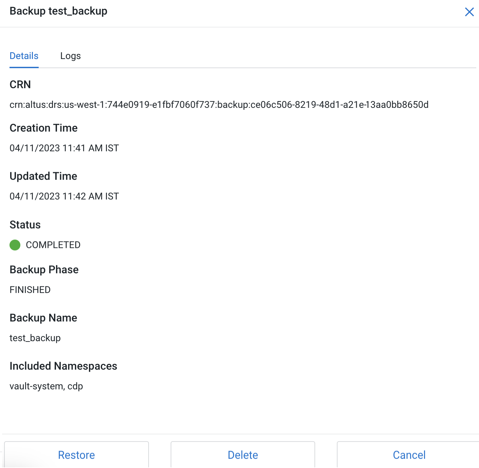The height and width of the screenshot is (468, 479).
Task: Select the CRN value text
Action: coord(219,105)
